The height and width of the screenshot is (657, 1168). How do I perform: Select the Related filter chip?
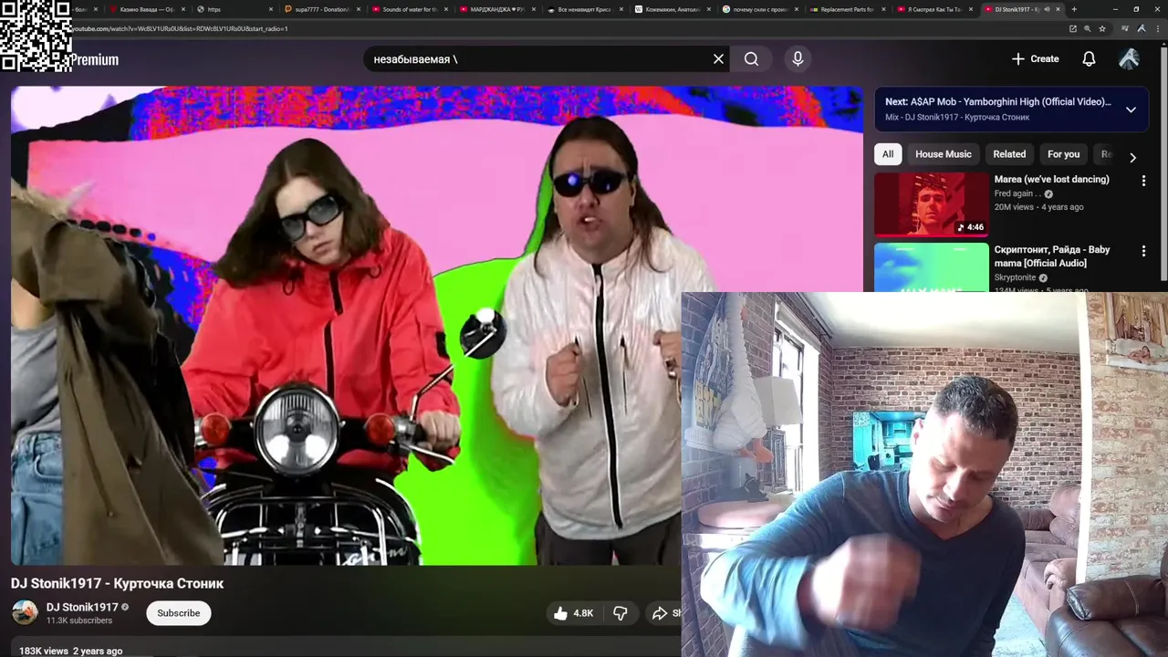click(x=1009, y=154)
